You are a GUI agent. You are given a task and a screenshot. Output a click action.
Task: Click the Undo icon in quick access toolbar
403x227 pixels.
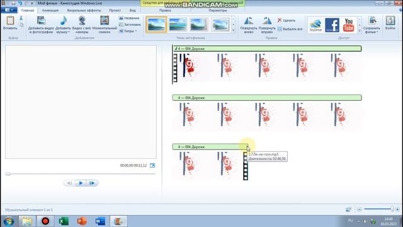click(x=20, y=3)
